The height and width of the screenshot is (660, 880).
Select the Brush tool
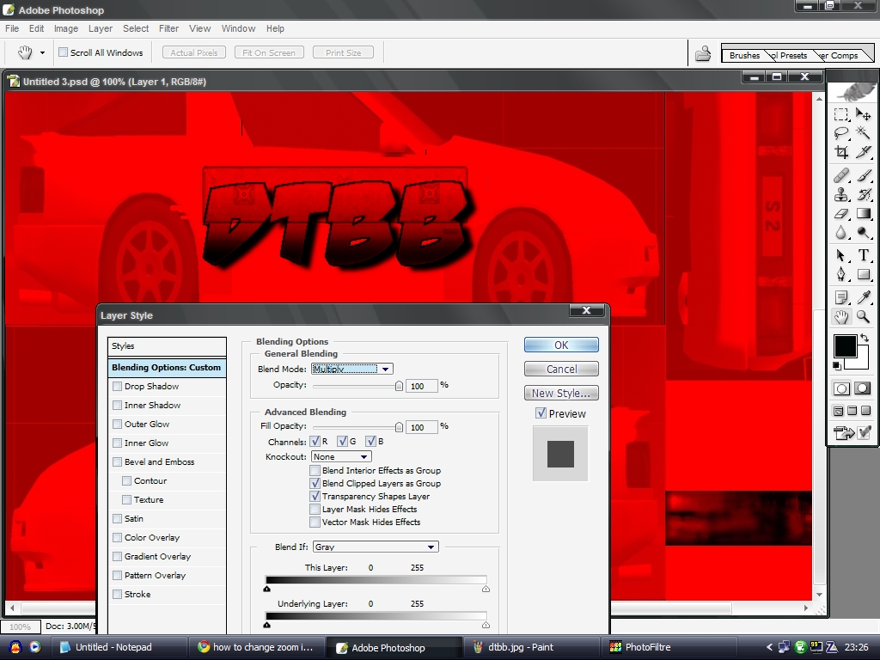(x=863, y=175)
